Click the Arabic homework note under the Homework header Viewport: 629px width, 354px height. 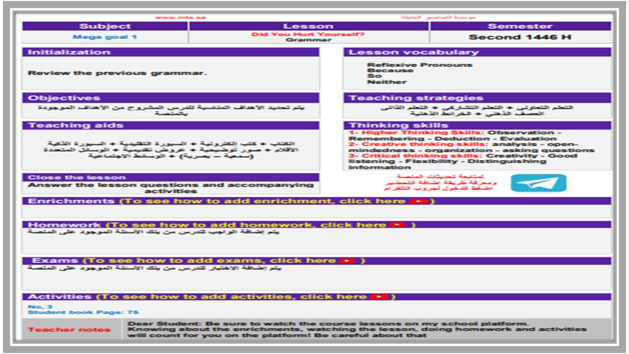153,232
